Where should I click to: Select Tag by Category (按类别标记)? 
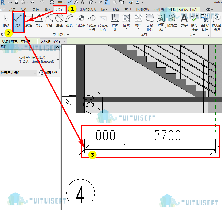pos(216,23)
